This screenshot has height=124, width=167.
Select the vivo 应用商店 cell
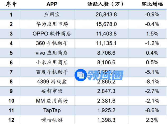point(52,53)
